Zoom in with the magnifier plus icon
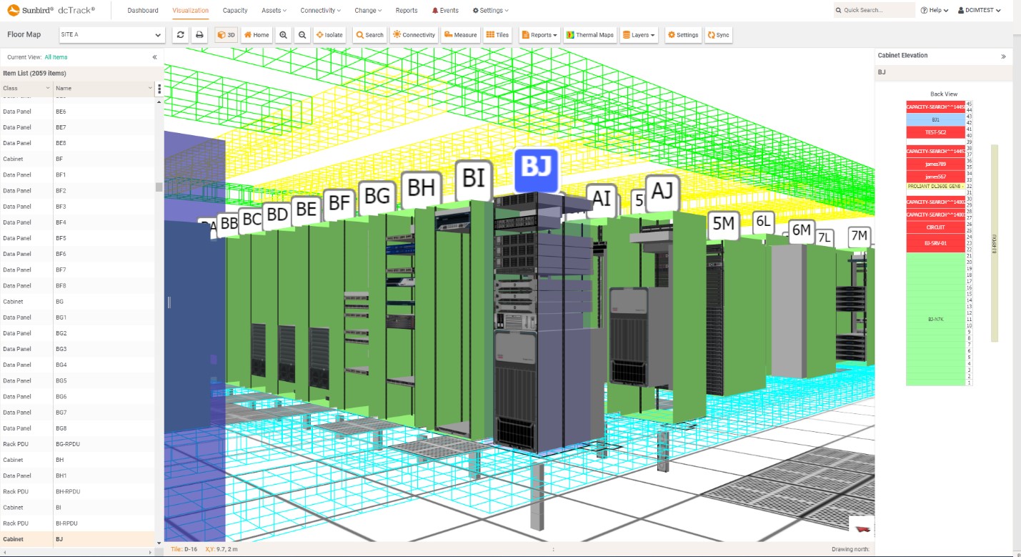1021x557 pixels. [284, 35]
